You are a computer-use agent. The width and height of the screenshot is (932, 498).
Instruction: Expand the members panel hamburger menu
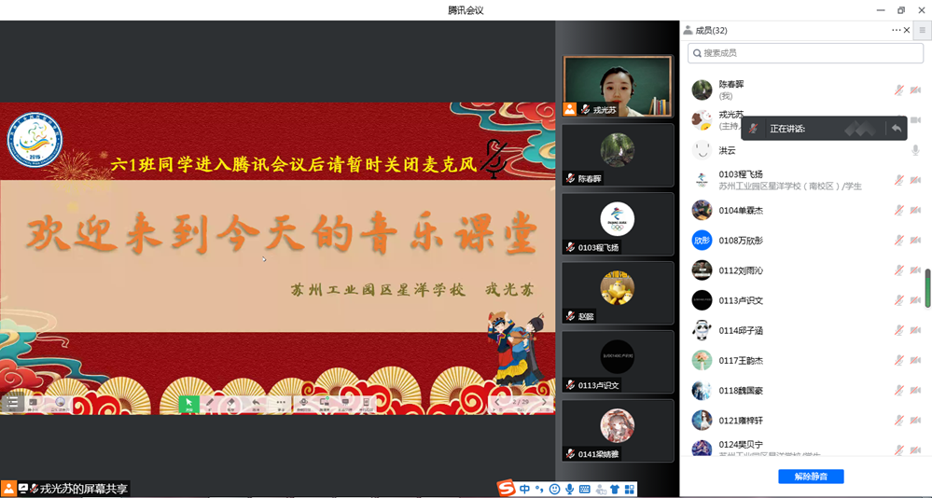[922, 30]
